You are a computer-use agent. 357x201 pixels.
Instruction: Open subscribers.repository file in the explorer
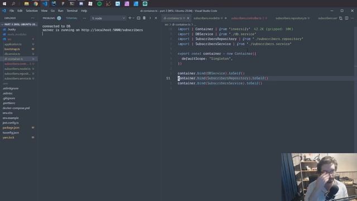click(17, 74)
